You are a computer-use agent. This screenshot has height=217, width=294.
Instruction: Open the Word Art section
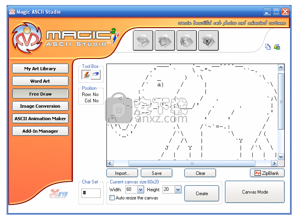point(40,81)
